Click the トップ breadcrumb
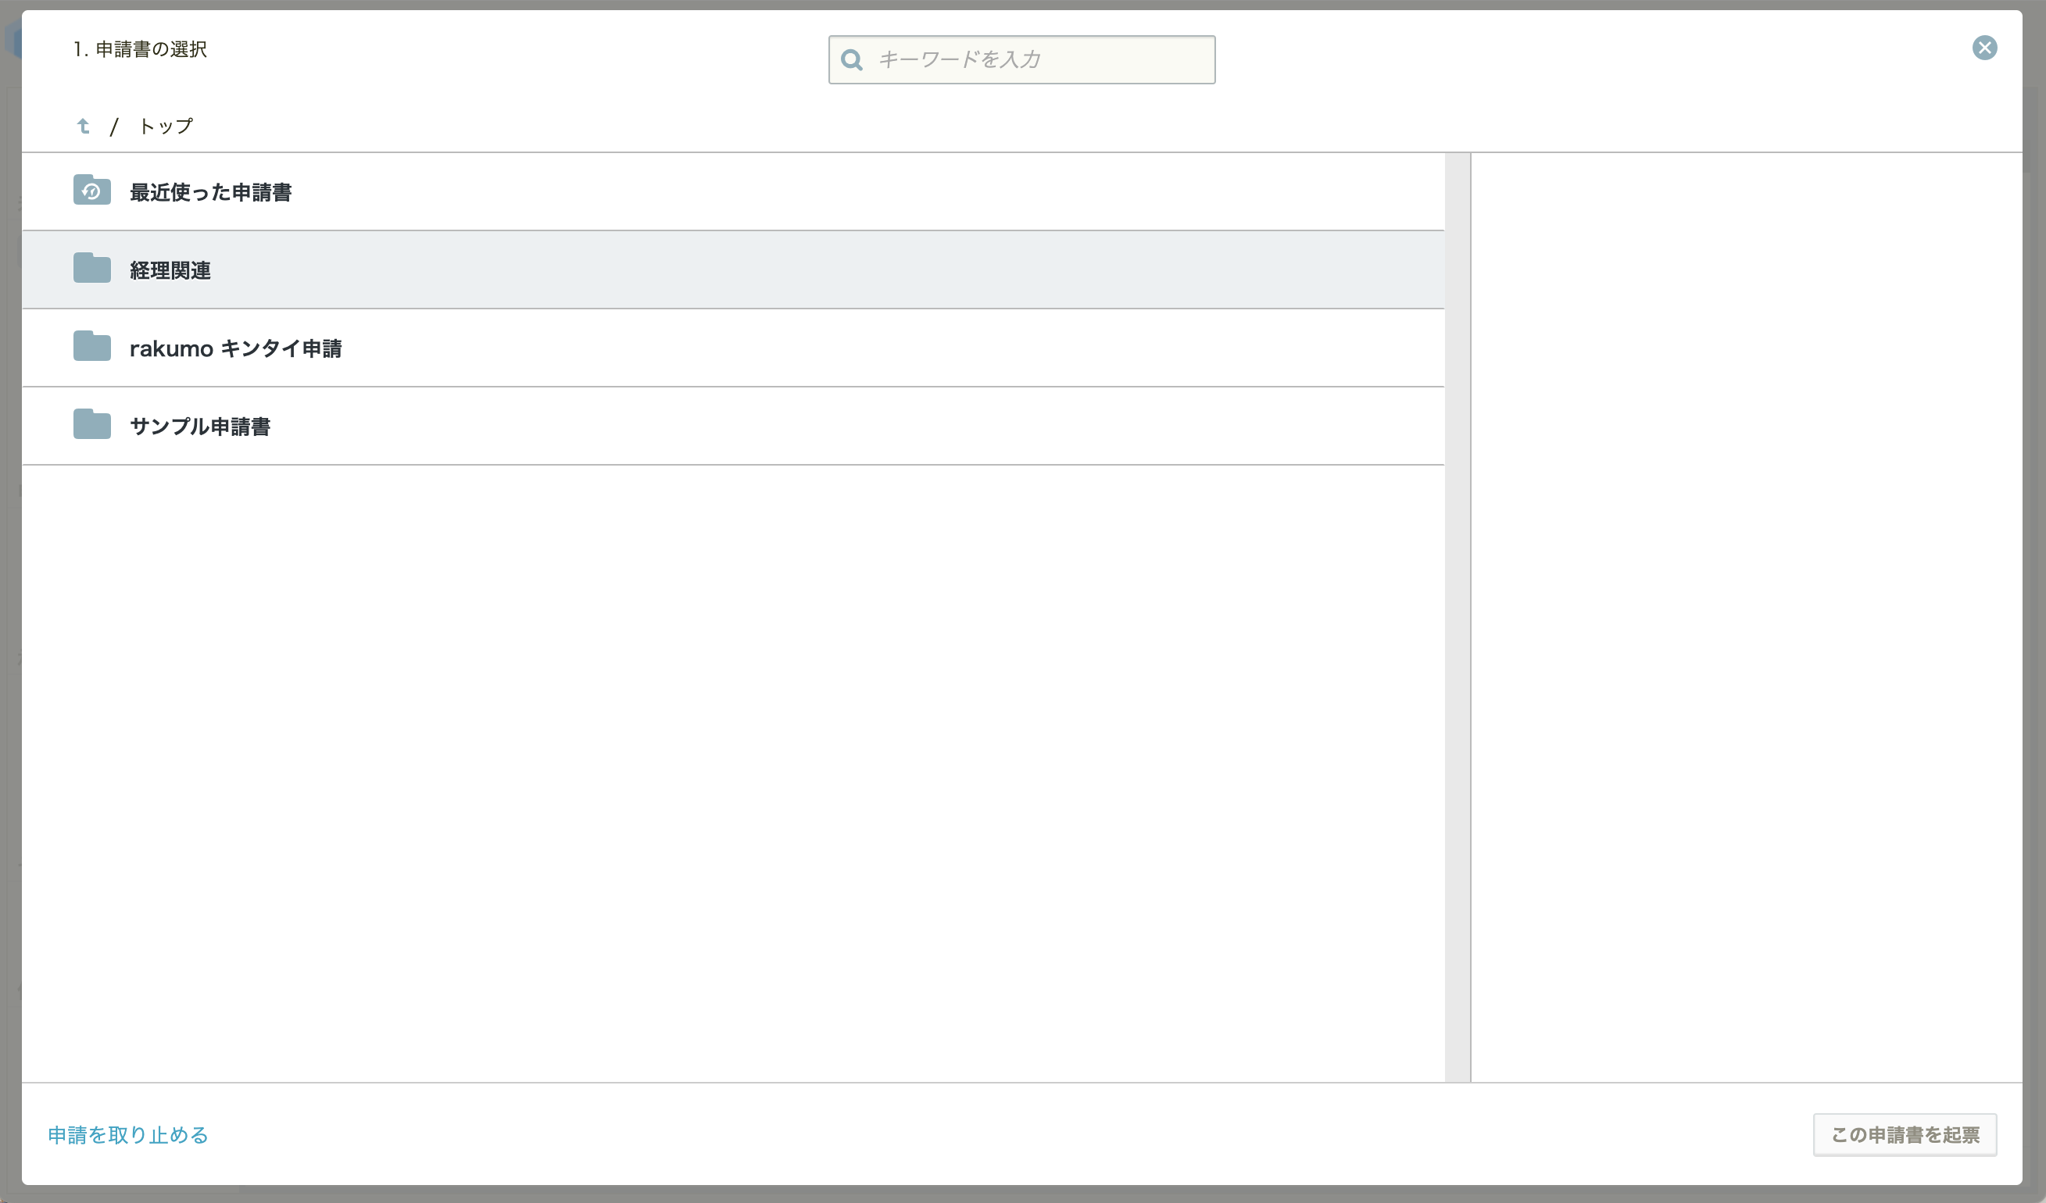This screenshot has width=2046, height=1203. (166, 126)
